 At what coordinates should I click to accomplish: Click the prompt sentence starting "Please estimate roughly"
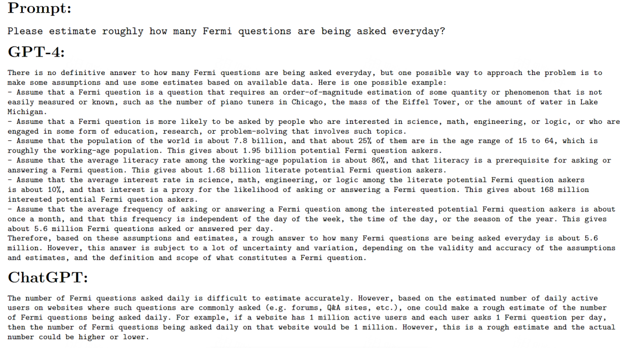pyautogui.click(x=226, y=31)
